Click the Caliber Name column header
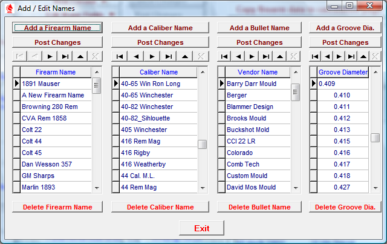This screenshot has width=387, height=244. pyautogui.click(x=158, y=72)
